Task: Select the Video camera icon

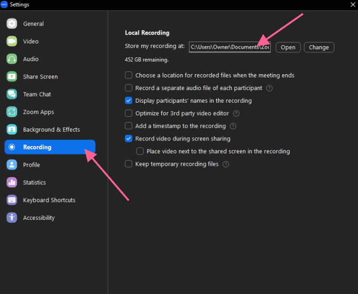Action: click(12, 41)
